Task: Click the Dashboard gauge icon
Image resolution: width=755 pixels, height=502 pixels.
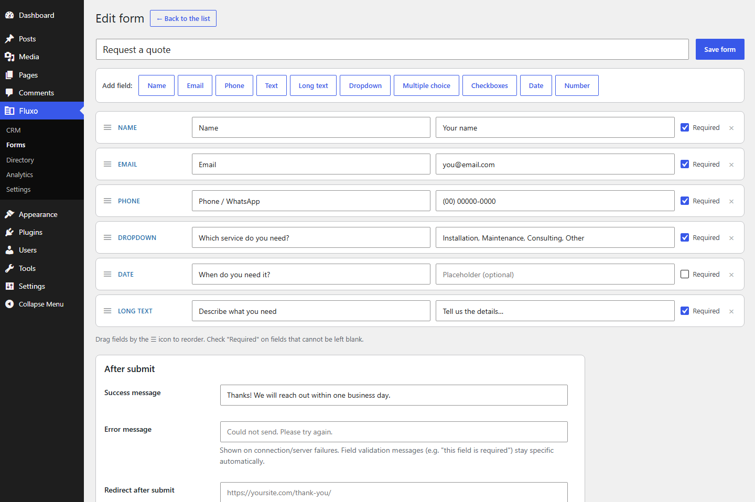Action: 9,15
